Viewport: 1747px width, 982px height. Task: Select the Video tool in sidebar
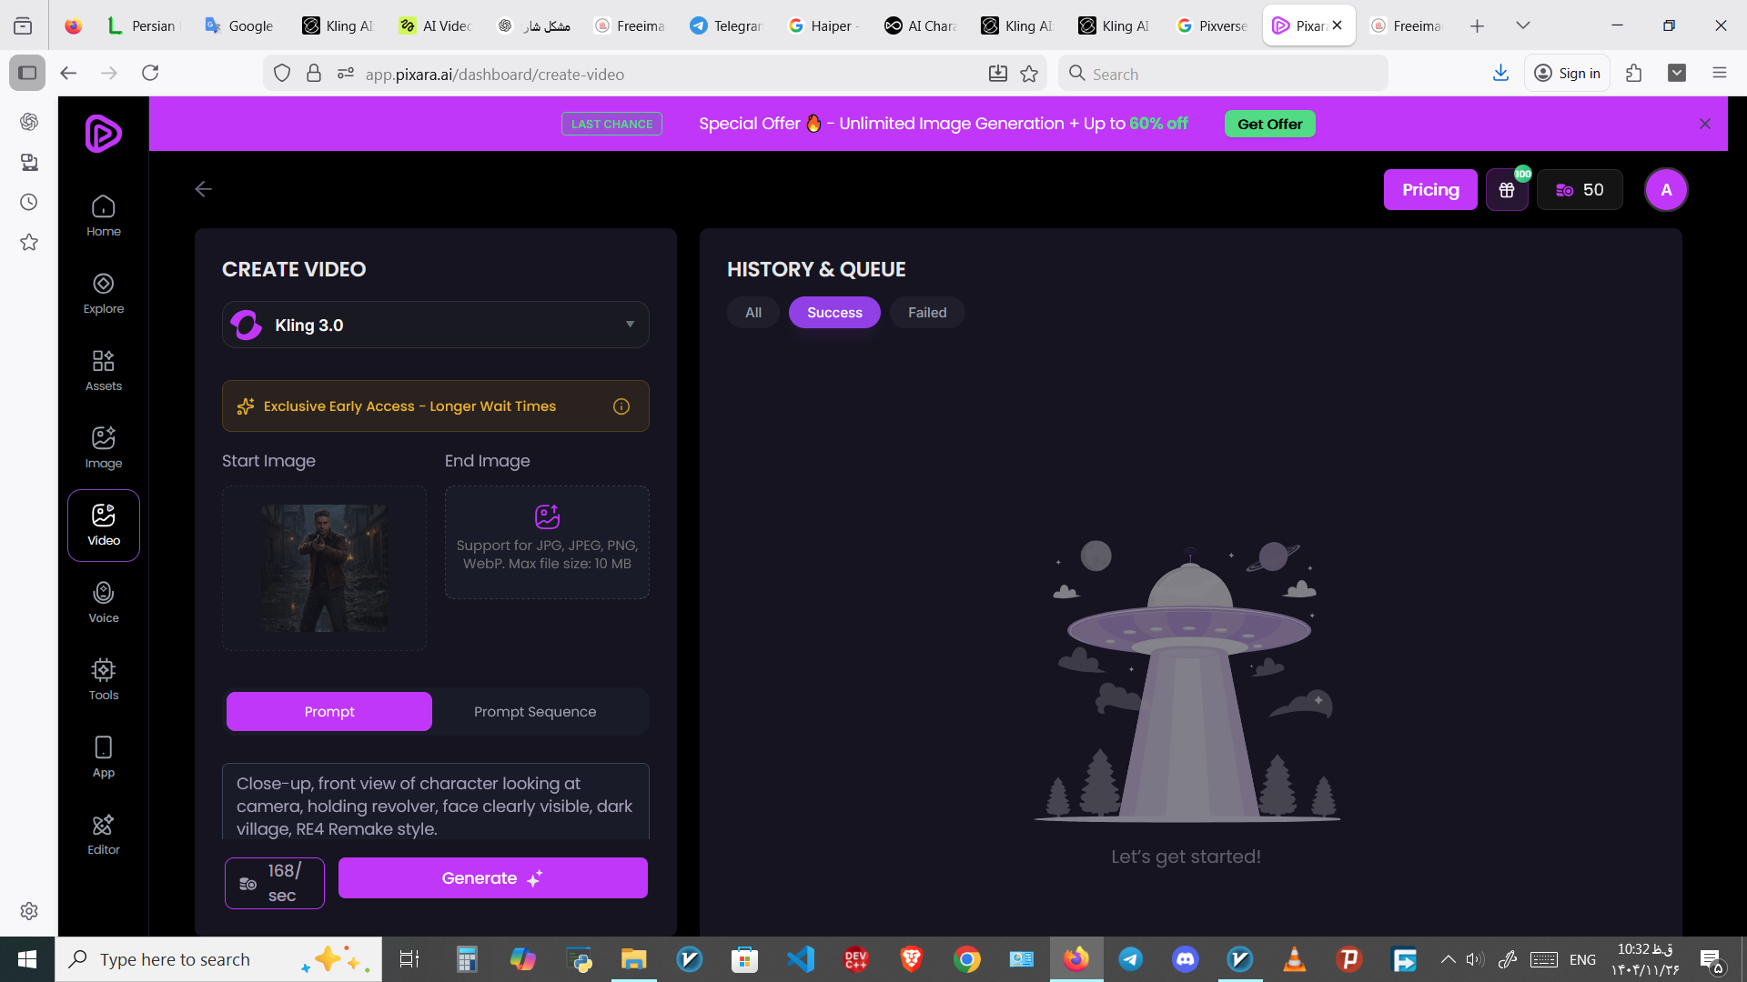point(104,526)
